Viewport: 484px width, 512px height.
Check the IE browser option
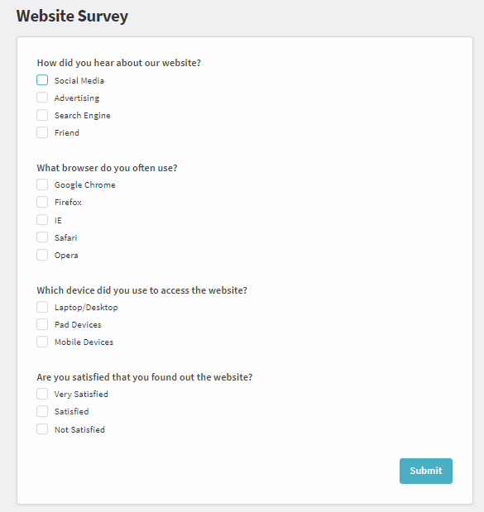tap(42, 220)
